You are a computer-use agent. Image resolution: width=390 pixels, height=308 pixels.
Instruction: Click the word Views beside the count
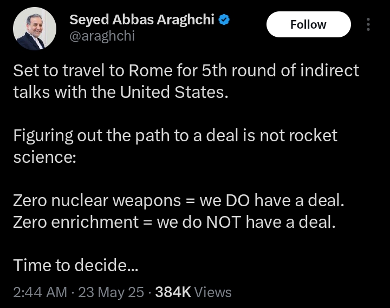[x=213, y=292]
